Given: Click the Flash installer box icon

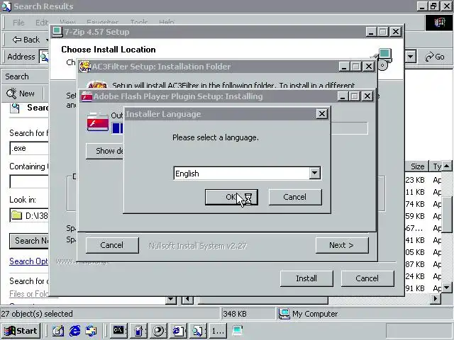Looking at the screenshot, I should pyautogui.click(x=98, y=121).
